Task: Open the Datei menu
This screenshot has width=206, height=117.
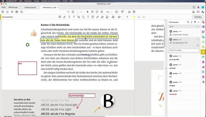Action: [x=21, y=1]
